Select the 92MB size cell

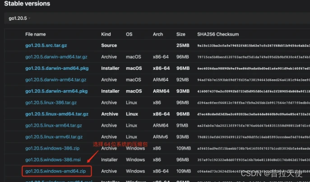182,80
